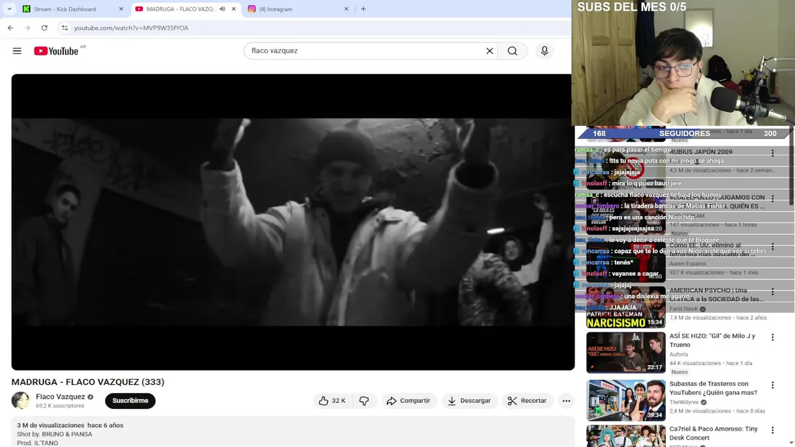Close the MADRUGA YouTube tab
This screenshot has height=447, width=795.
pos(234,9)
